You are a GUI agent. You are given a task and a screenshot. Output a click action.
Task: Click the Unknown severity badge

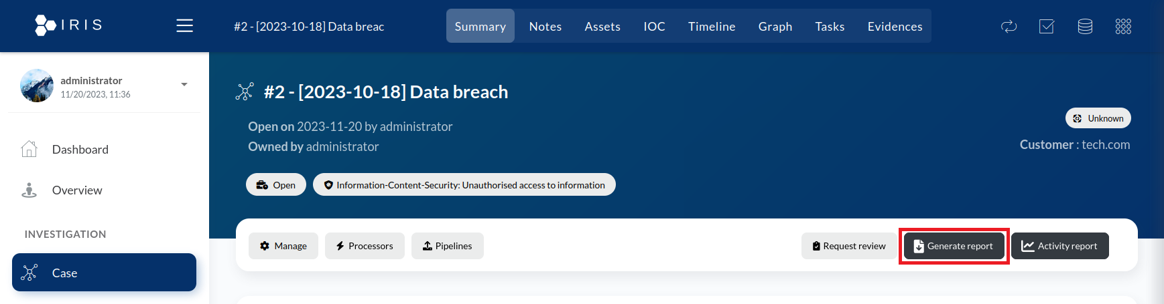click(x=1098, y=118)
